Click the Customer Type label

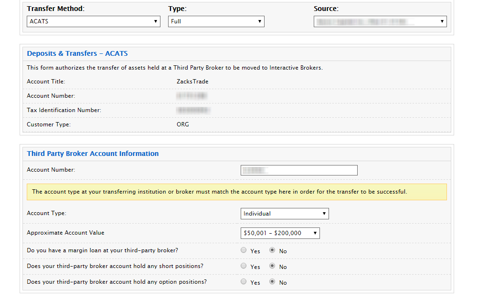click(49, 124)
